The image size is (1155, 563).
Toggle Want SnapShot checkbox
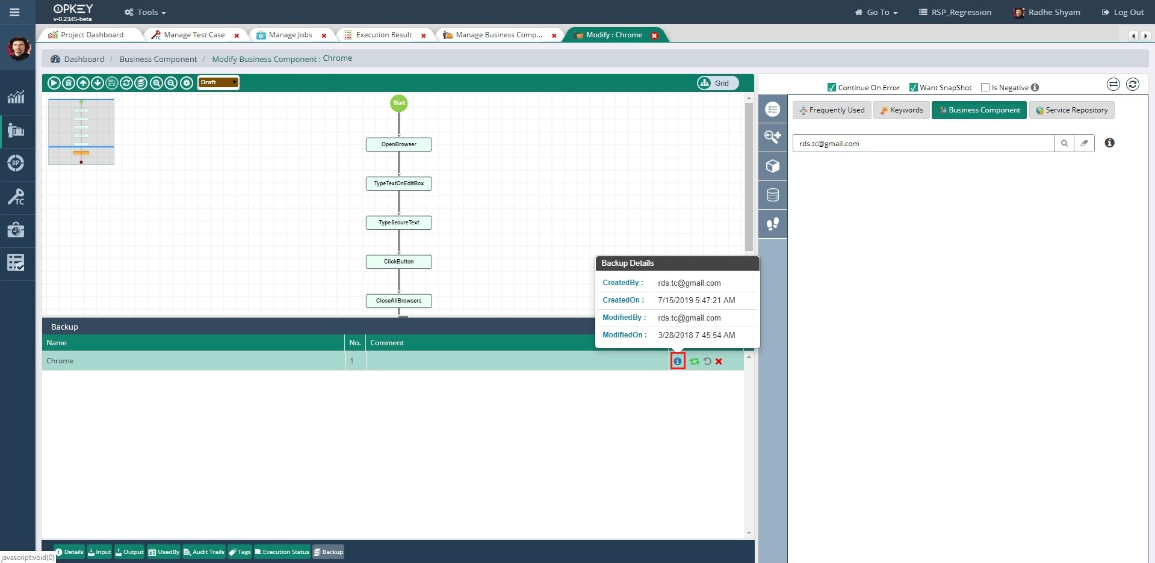(913, 87)
